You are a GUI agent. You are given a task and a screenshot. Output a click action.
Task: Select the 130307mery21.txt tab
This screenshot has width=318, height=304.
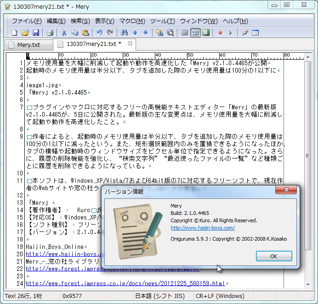(x=94, y=44)
